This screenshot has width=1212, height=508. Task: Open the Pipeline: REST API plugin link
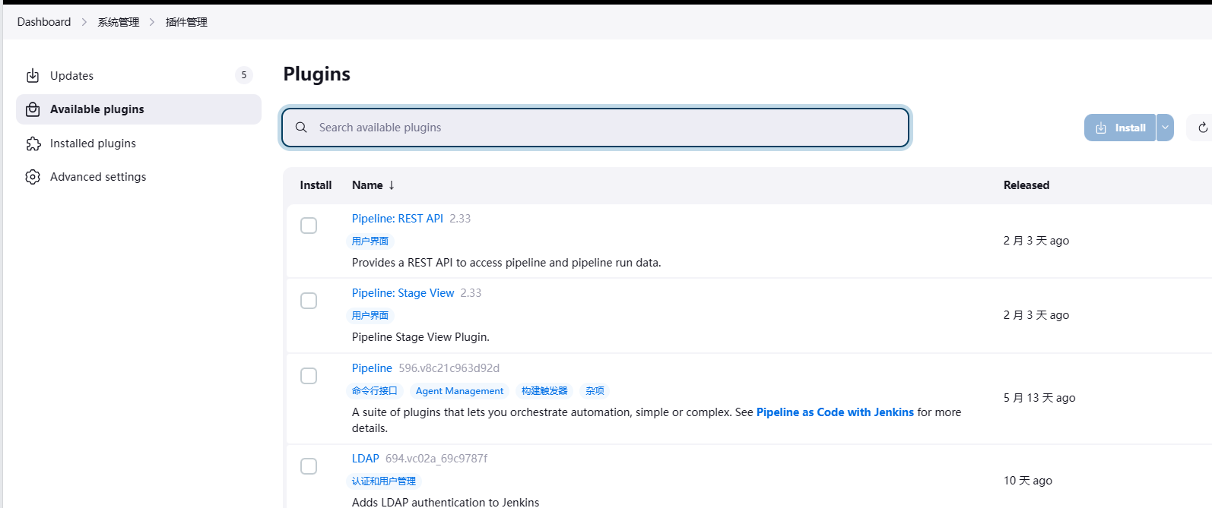398,219
